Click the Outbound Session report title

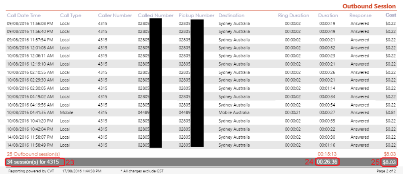(x=369, y=6)
